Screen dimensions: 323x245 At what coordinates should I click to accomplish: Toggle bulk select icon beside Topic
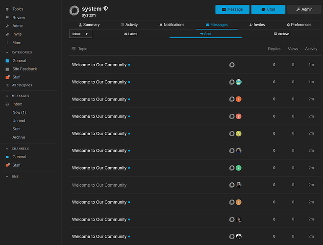[x=74, y=49]
